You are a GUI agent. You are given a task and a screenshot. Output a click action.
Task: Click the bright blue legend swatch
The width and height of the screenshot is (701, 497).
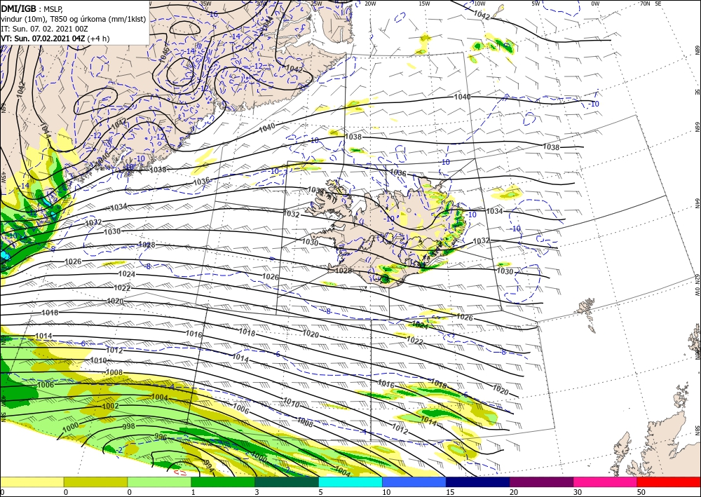pos(414,482)
